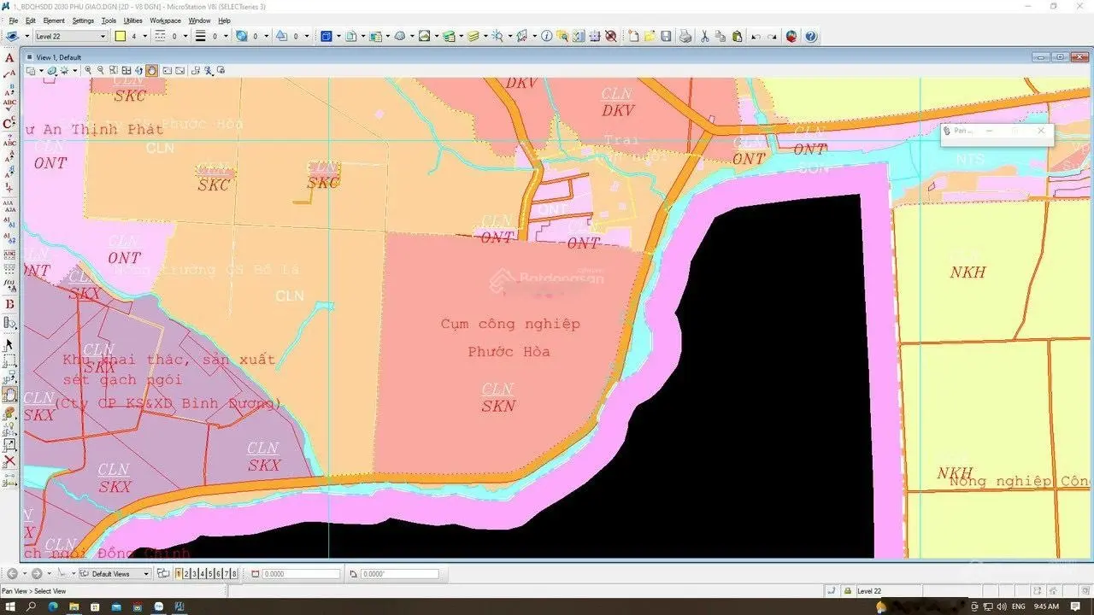Click the angle 0.0000° field
Viewport: 1094px width, 615px height.
pos(399,574)
